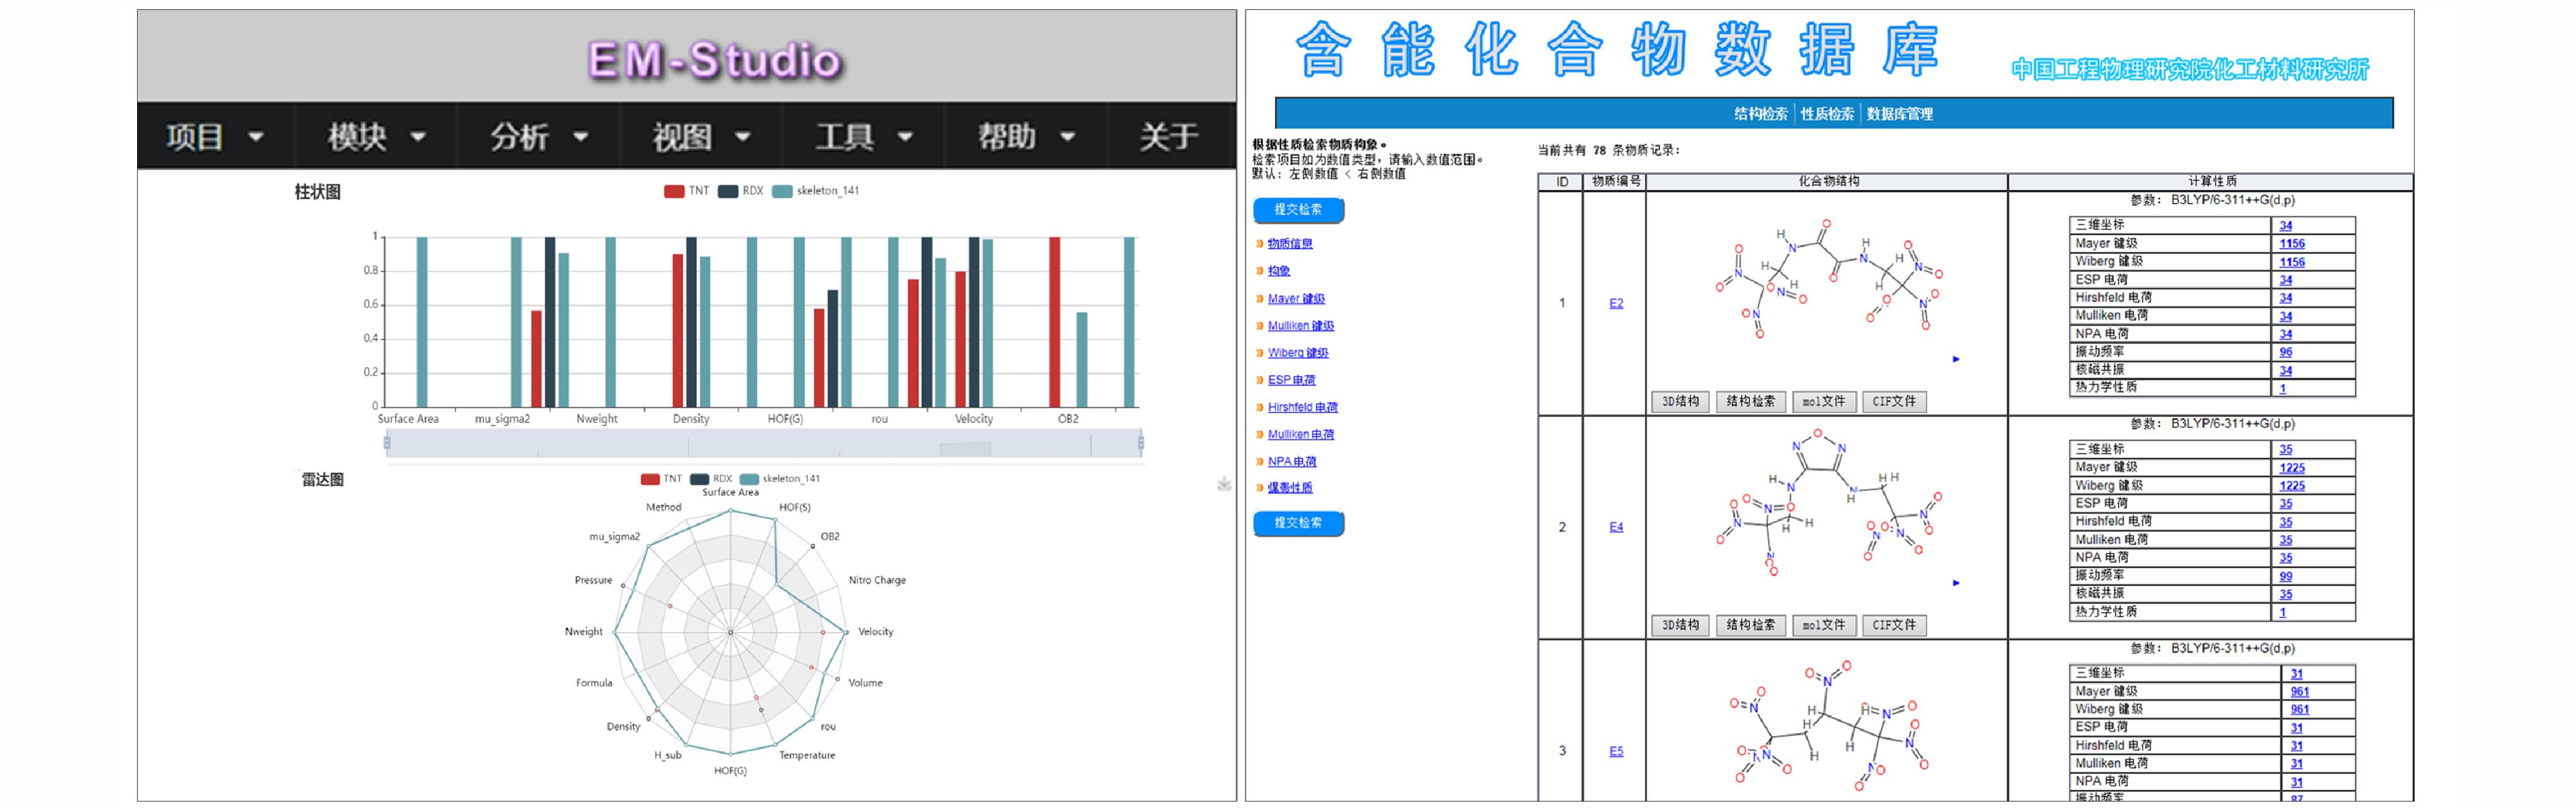Expand the 项目 menu dropdown arrow
Viewport: 2576px width, 809px height.
tap(256, 137)
